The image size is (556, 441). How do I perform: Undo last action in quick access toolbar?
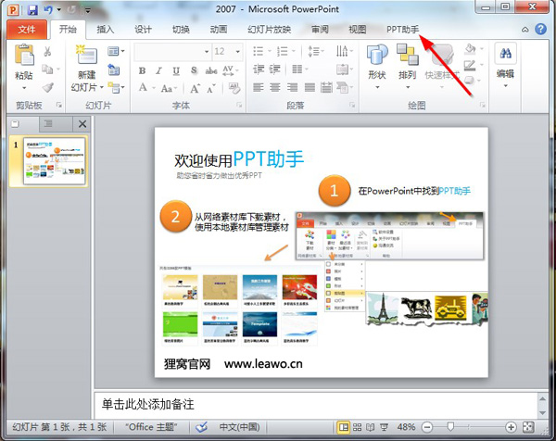coord(48,10)
